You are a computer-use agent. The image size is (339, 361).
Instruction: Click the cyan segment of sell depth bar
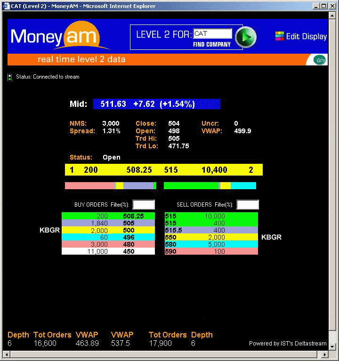tap(243, 186)
